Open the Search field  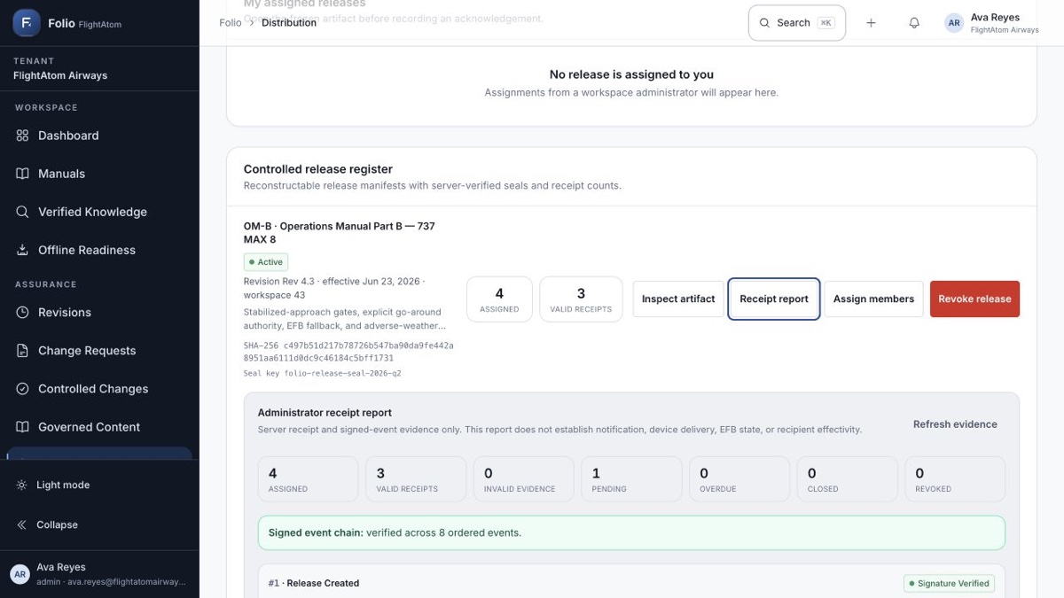point(797,23)
